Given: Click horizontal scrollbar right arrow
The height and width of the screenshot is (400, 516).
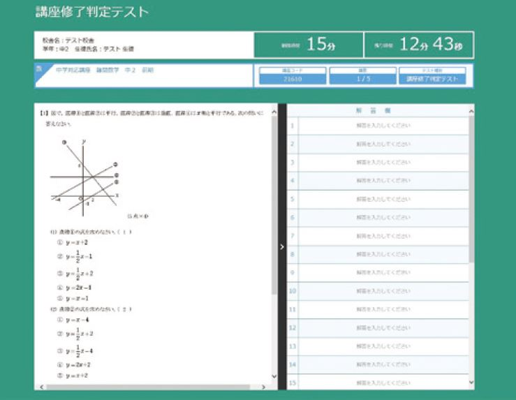Looking at the screenshot, I should (263, 387).
